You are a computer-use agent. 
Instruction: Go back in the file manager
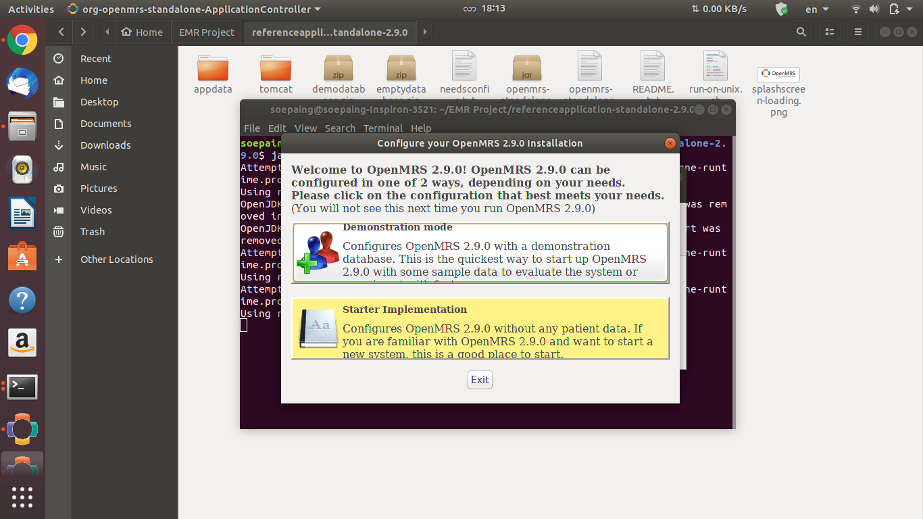point(61,32)
